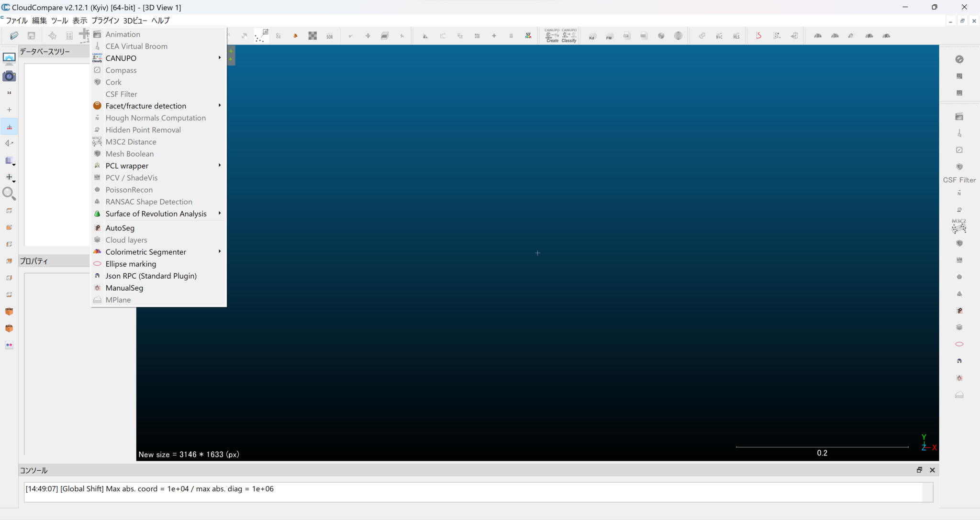The width and height of the screenshot is (980, 520).
Task: Click the SF color scale manager icon
Action: coord(528,36)
